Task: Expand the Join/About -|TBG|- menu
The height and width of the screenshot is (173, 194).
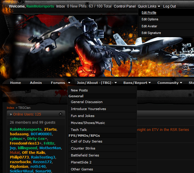Action: click(97, 83)
